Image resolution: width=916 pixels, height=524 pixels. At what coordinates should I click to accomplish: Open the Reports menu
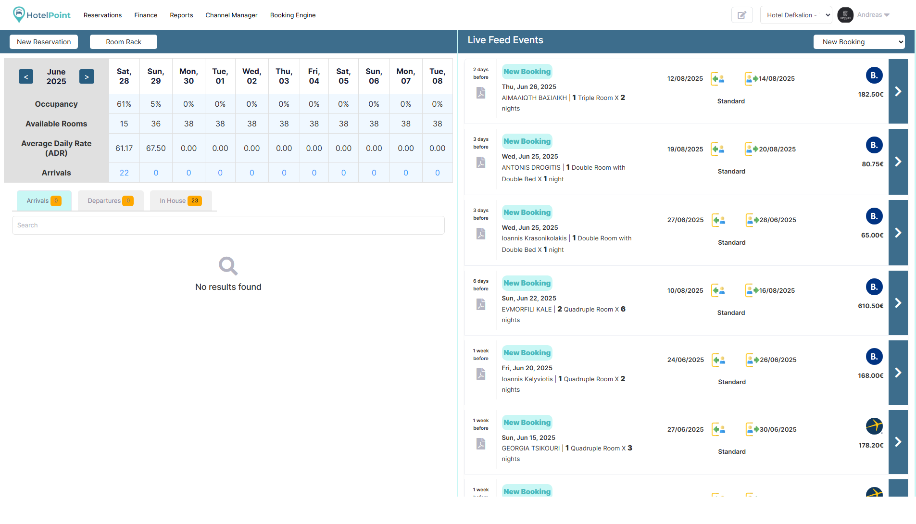click(181, 15)
